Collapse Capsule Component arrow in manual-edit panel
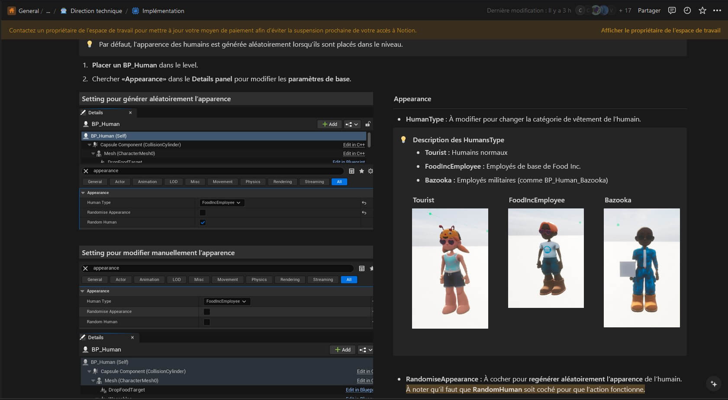Image resolution: width=728 pixels, height=400 pixels. [90, 371]
